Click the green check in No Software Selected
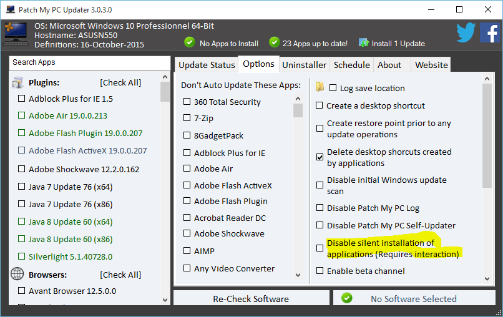This screenshot has height=317, width=503. pos(346,298)
